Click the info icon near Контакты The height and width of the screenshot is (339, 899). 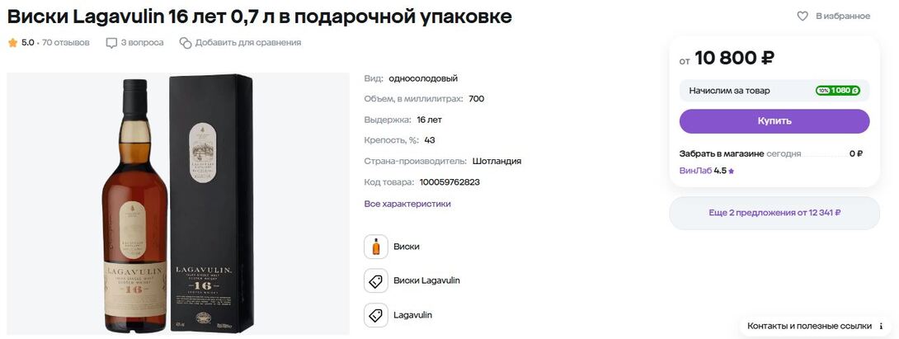coord(882,327)
